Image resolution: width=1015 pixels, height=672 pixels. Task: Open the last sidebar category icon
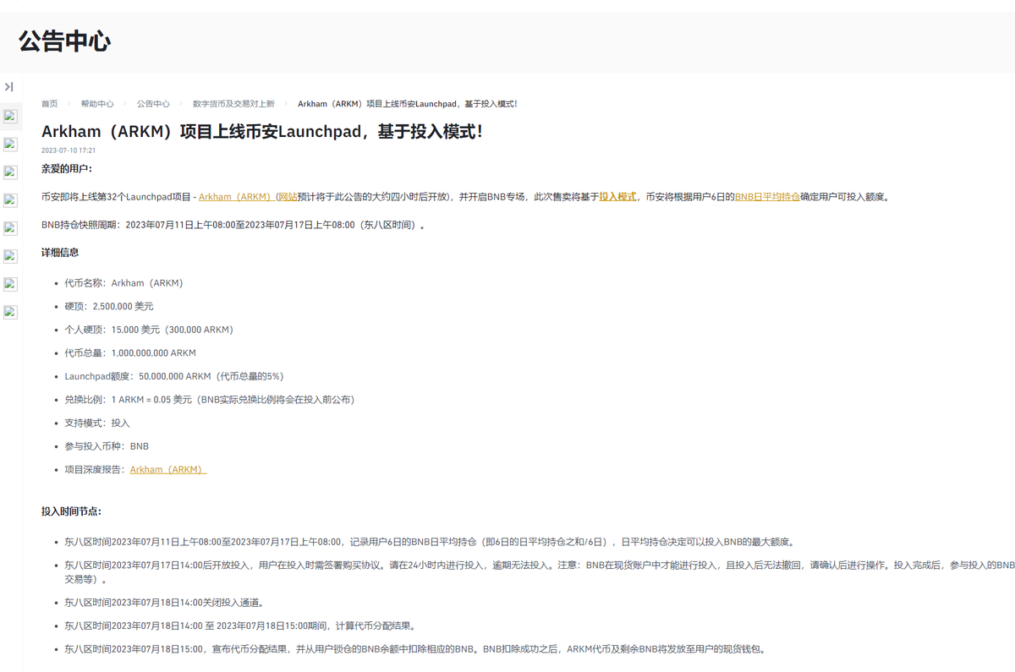pyautogui.click(x=10, y=312)
